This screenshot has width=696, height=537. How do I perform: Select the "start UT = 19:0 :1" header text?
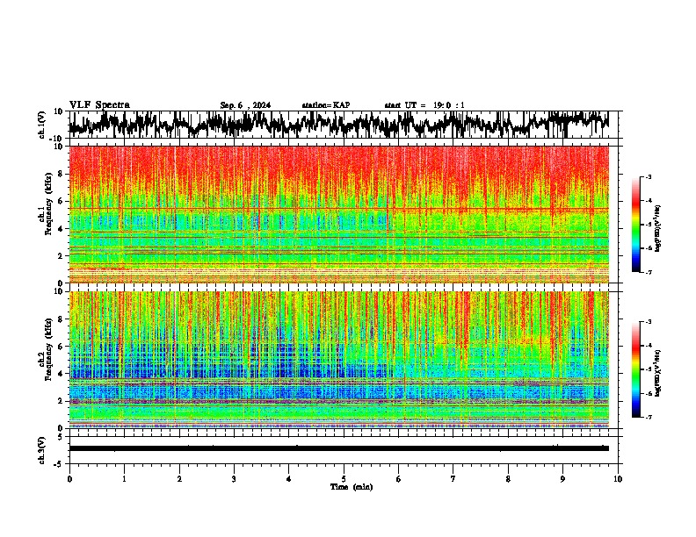pos(424,105)
